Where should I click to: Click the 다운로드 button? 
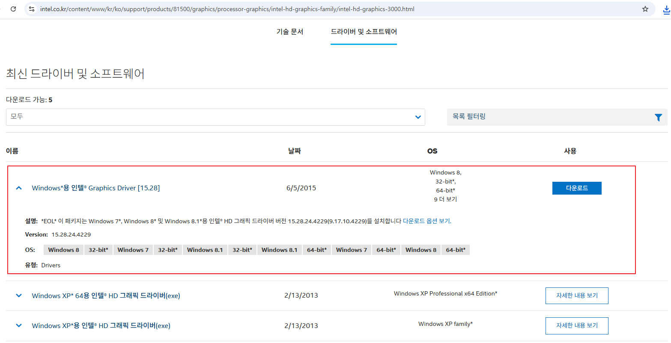coord(577,188)
